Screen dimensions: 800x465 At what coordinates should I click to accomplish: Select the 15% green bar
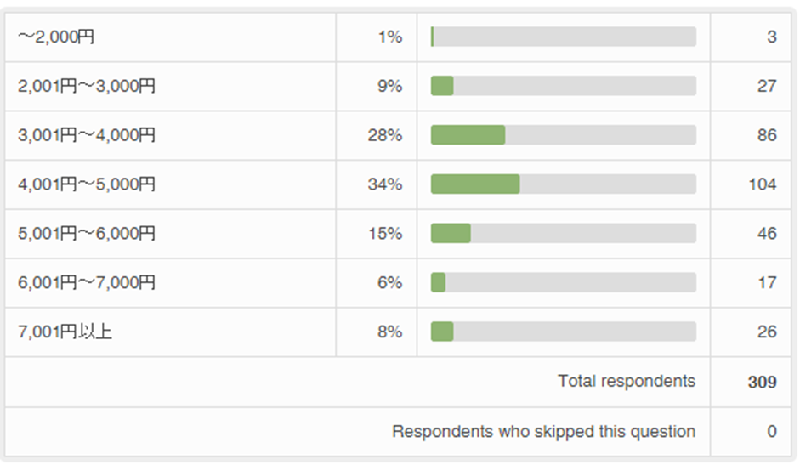451,234
